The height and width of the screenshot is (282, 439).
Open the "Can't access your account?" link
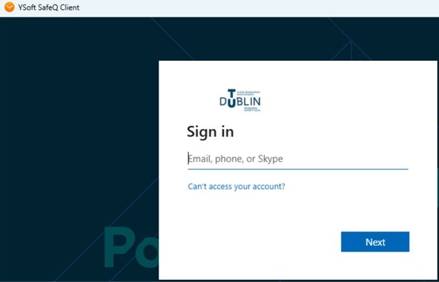tap(236, 187)
